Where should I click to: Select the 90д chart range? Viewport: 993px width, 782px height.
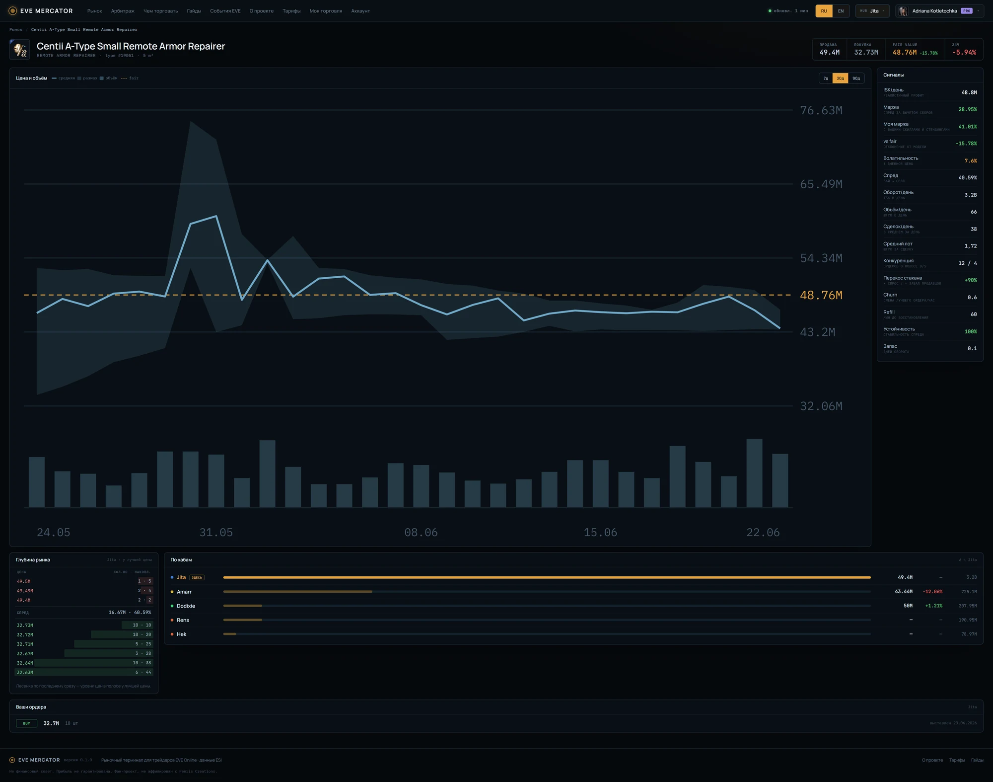(856, 78)
